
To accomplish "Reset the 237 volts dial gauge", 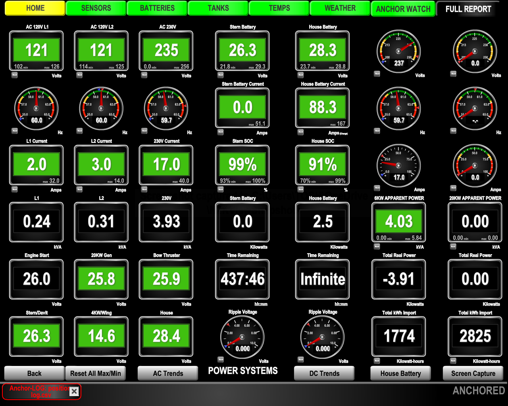I will pos(377,73).
